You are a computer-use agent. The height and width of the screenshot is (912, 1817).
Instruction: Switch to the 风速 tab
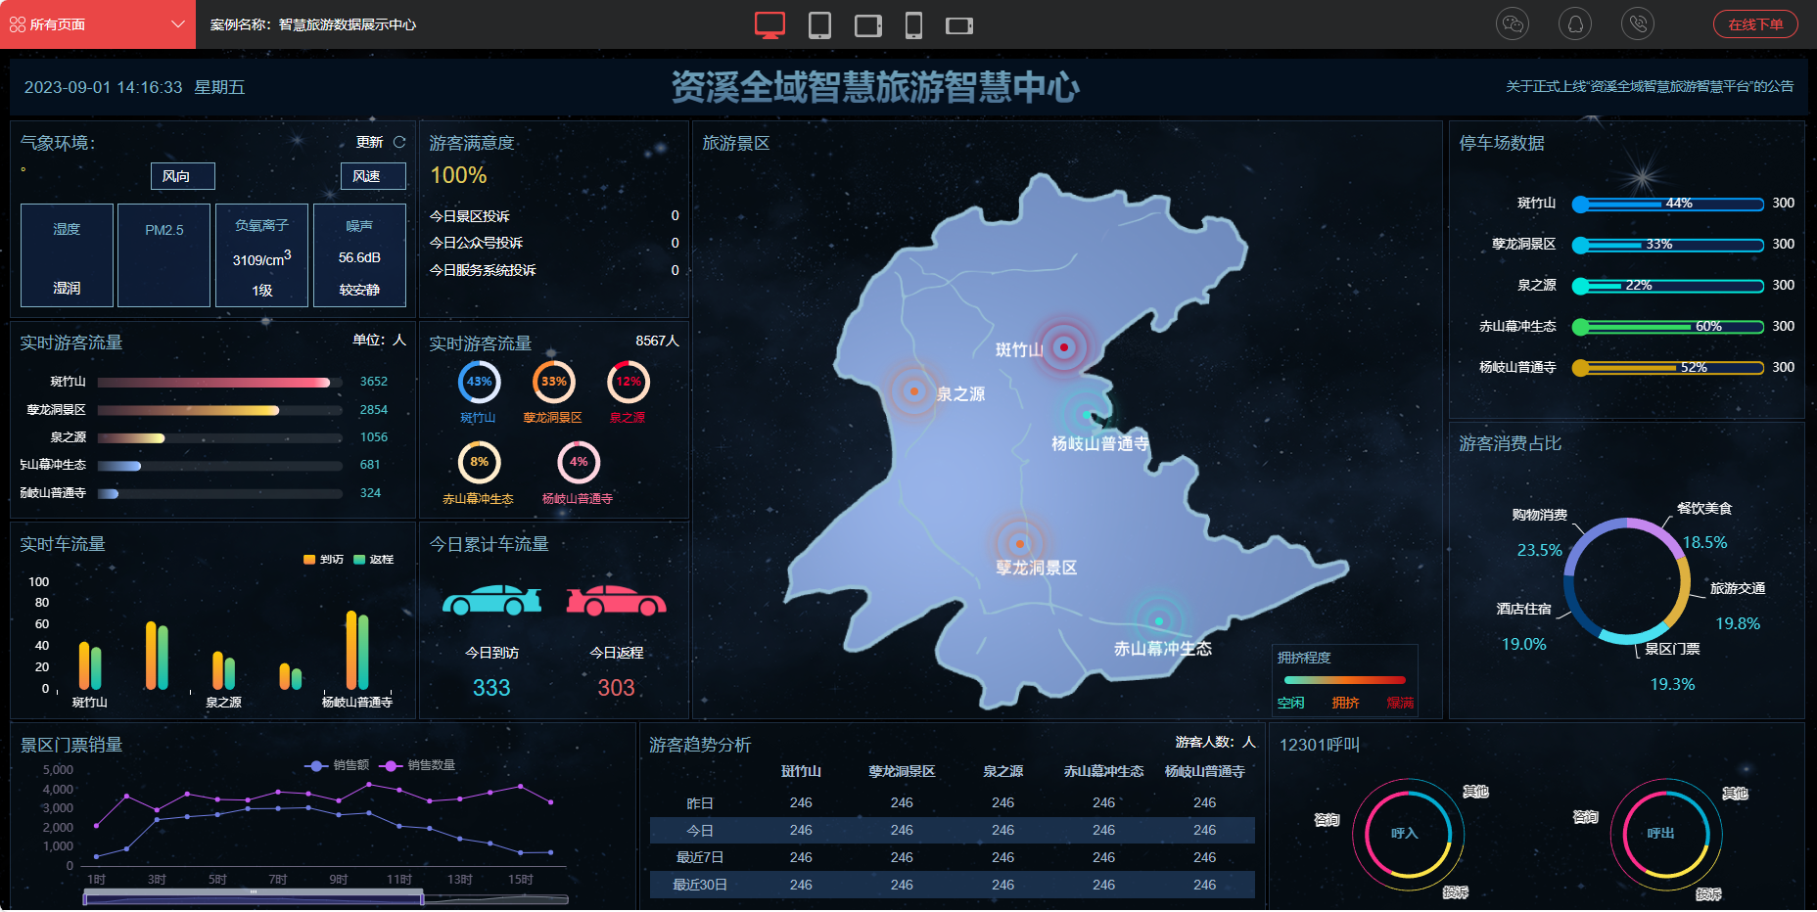pos(373,176)
